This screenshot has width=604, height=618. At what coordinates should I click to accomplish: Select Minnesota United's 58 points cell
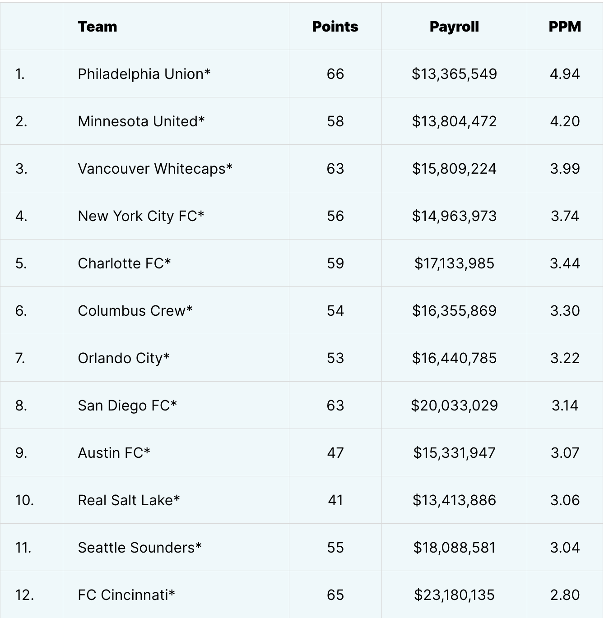click(335, 121)
